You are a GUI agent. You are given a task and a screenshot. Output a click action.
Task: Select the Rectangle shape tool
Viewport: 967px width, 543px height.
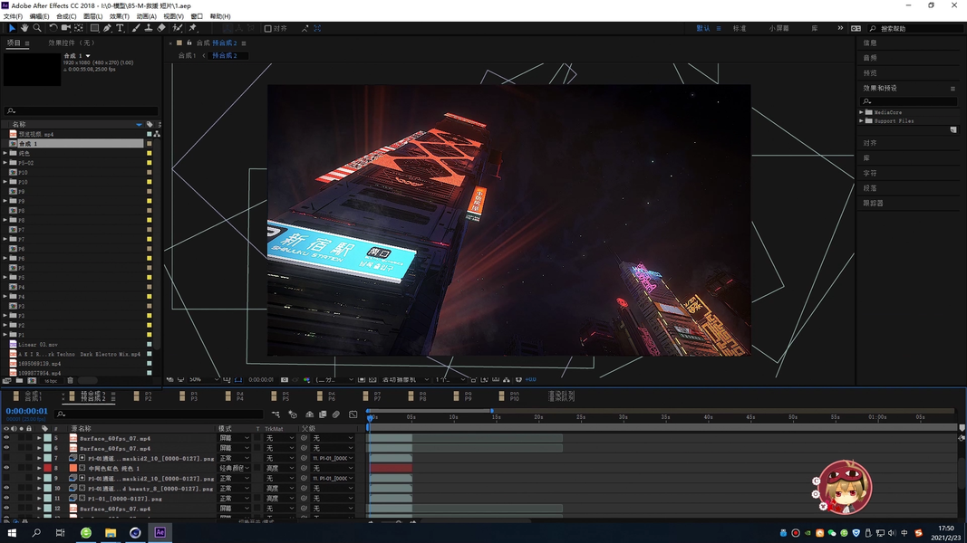point(94,28)
